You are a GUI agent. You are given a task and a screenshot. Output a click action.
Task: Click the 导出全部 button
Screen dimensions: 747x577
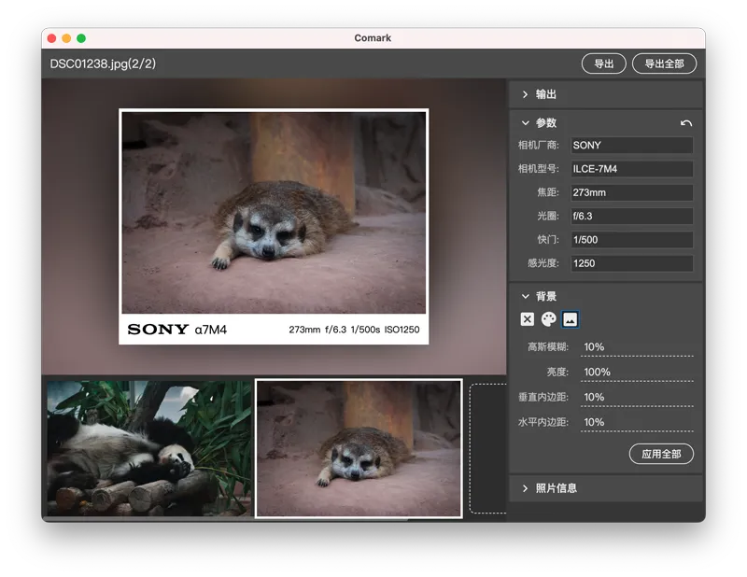664,63
